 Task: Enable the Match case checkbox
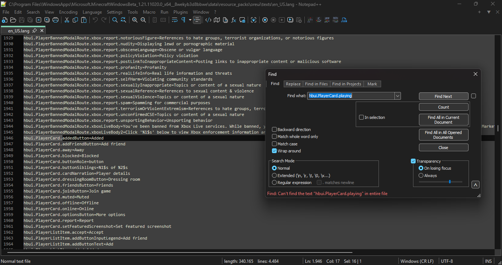[x=275, y=144]
